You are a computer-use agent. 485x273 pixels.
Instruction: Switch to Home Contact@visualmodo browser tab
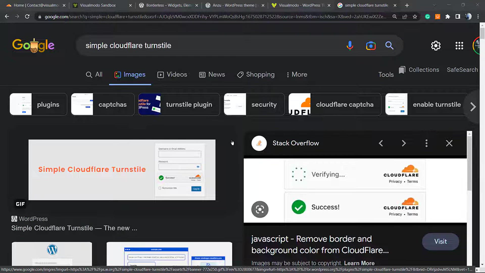pos(36,5)
